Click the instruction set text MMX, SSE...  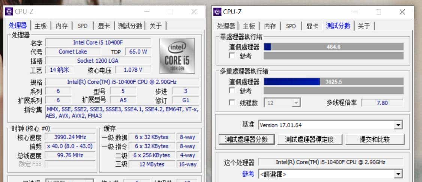122,113
